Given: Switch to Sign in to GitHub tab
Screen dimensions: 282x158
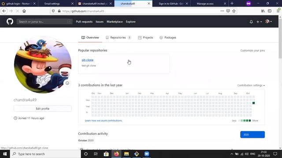Looking at the screenshot, I should (171, 4).
